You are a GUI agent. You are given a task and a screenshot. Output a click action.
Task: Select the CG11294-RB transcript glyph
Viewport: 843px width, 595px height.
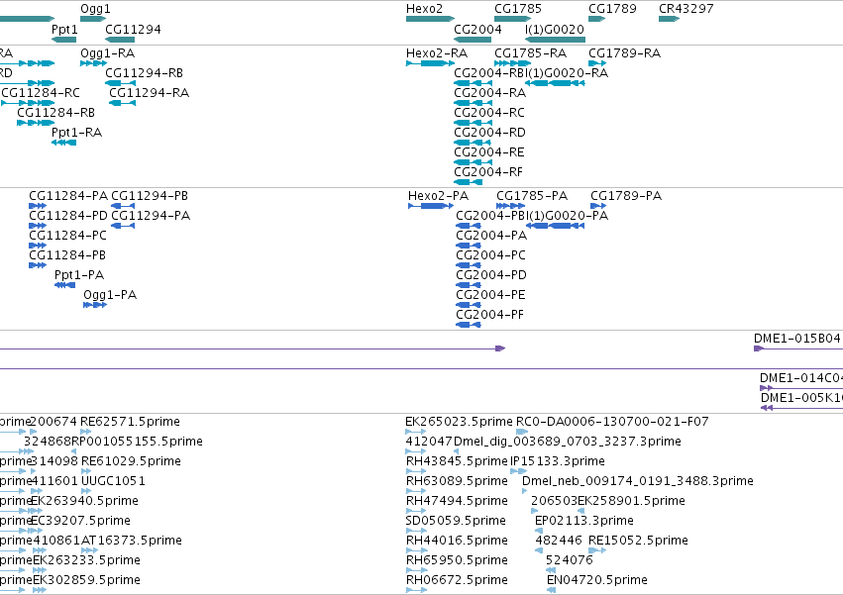(x=121, y=83)
